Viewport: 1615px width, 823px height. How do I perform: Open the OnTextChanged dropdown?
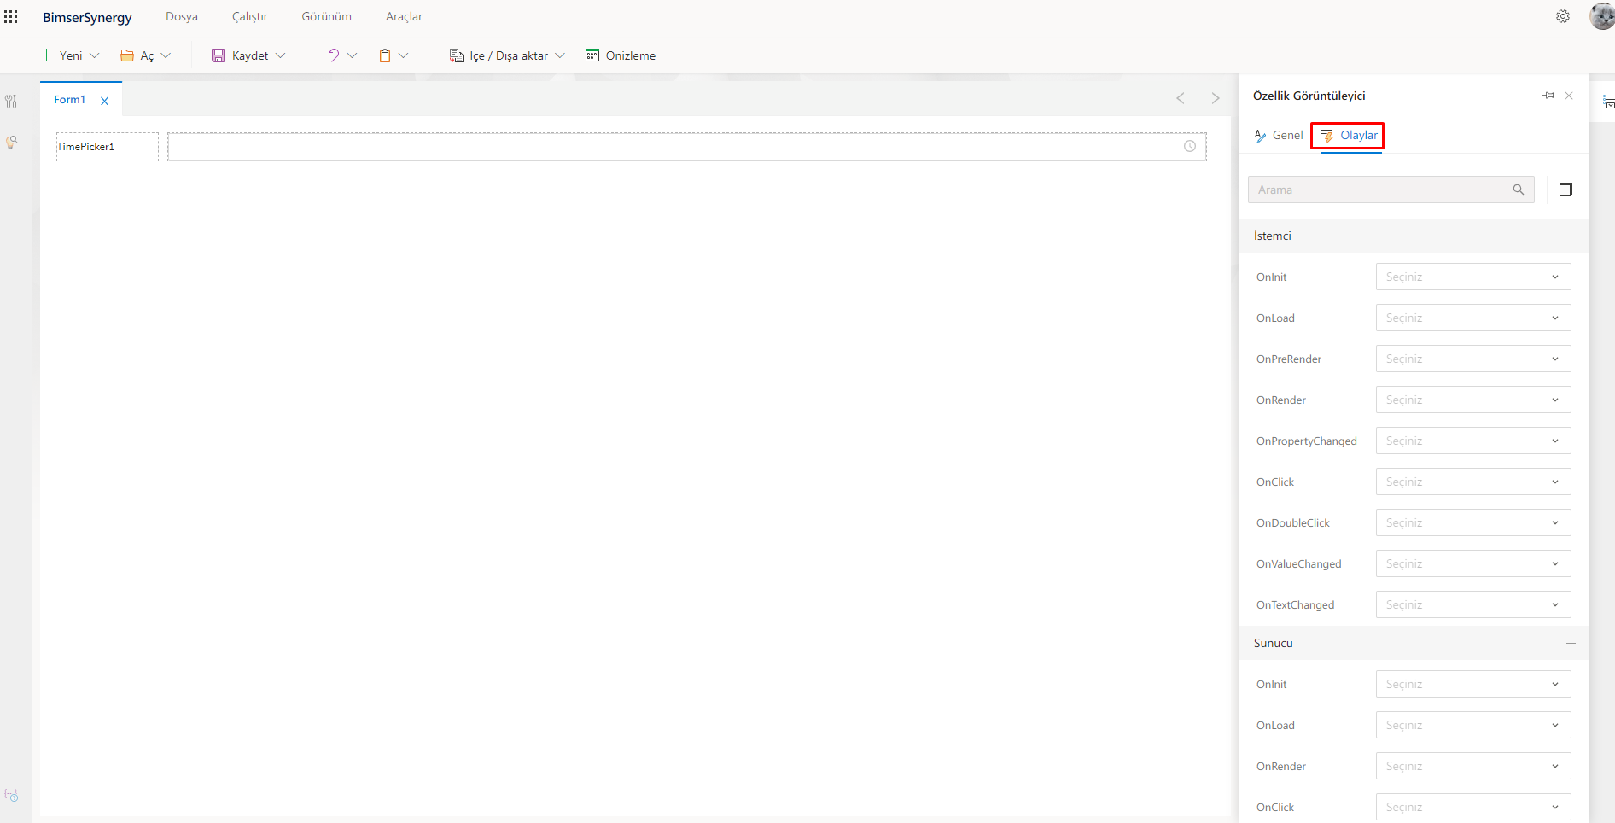point(1473,604)
